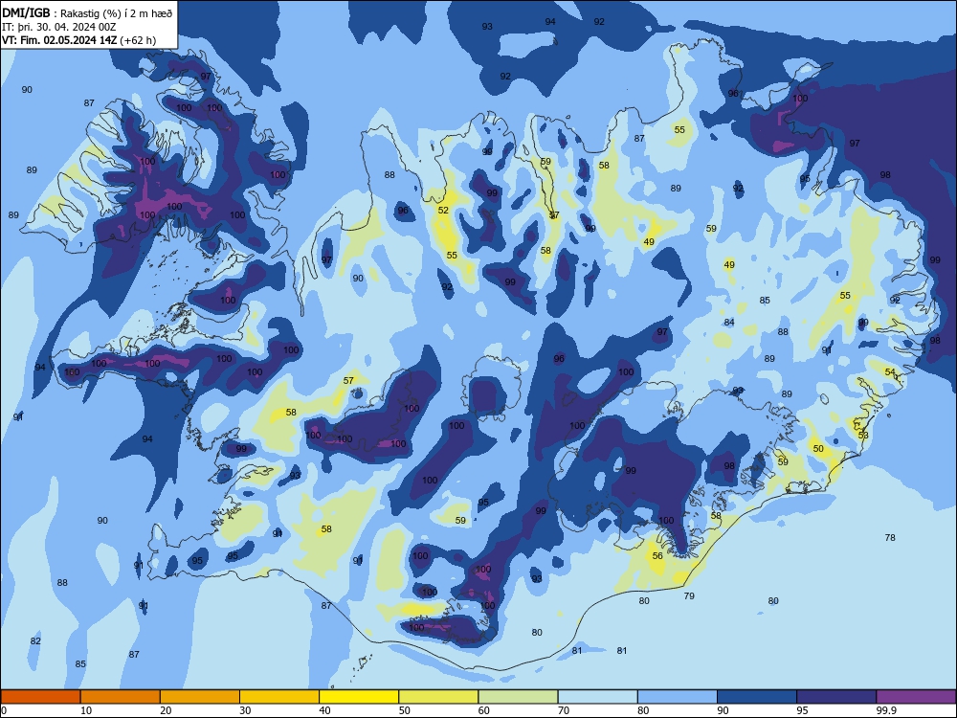Viewport: 957px width, 718px height.
Task: Select the medium light blue 80–90 swatch
Action: (678, 697)
